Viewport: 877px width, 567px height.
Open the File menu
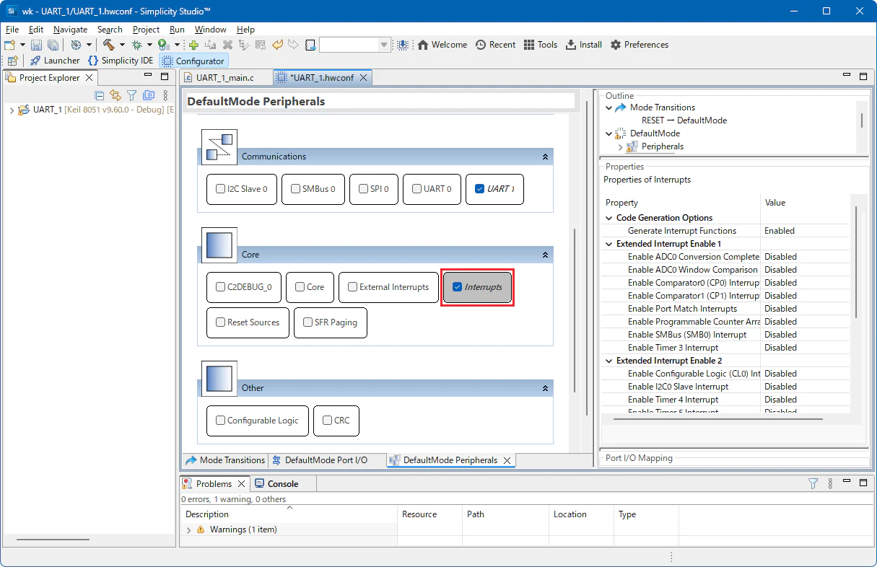(12, 30)
